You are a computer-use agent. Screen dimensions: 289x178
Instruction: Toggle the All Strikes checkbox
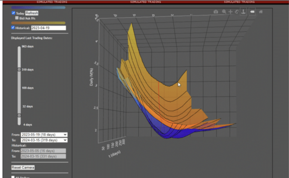[x=13, y=177]
